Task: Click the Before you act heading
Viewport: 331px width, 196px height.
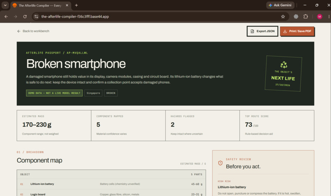Action: coord(243,166)
